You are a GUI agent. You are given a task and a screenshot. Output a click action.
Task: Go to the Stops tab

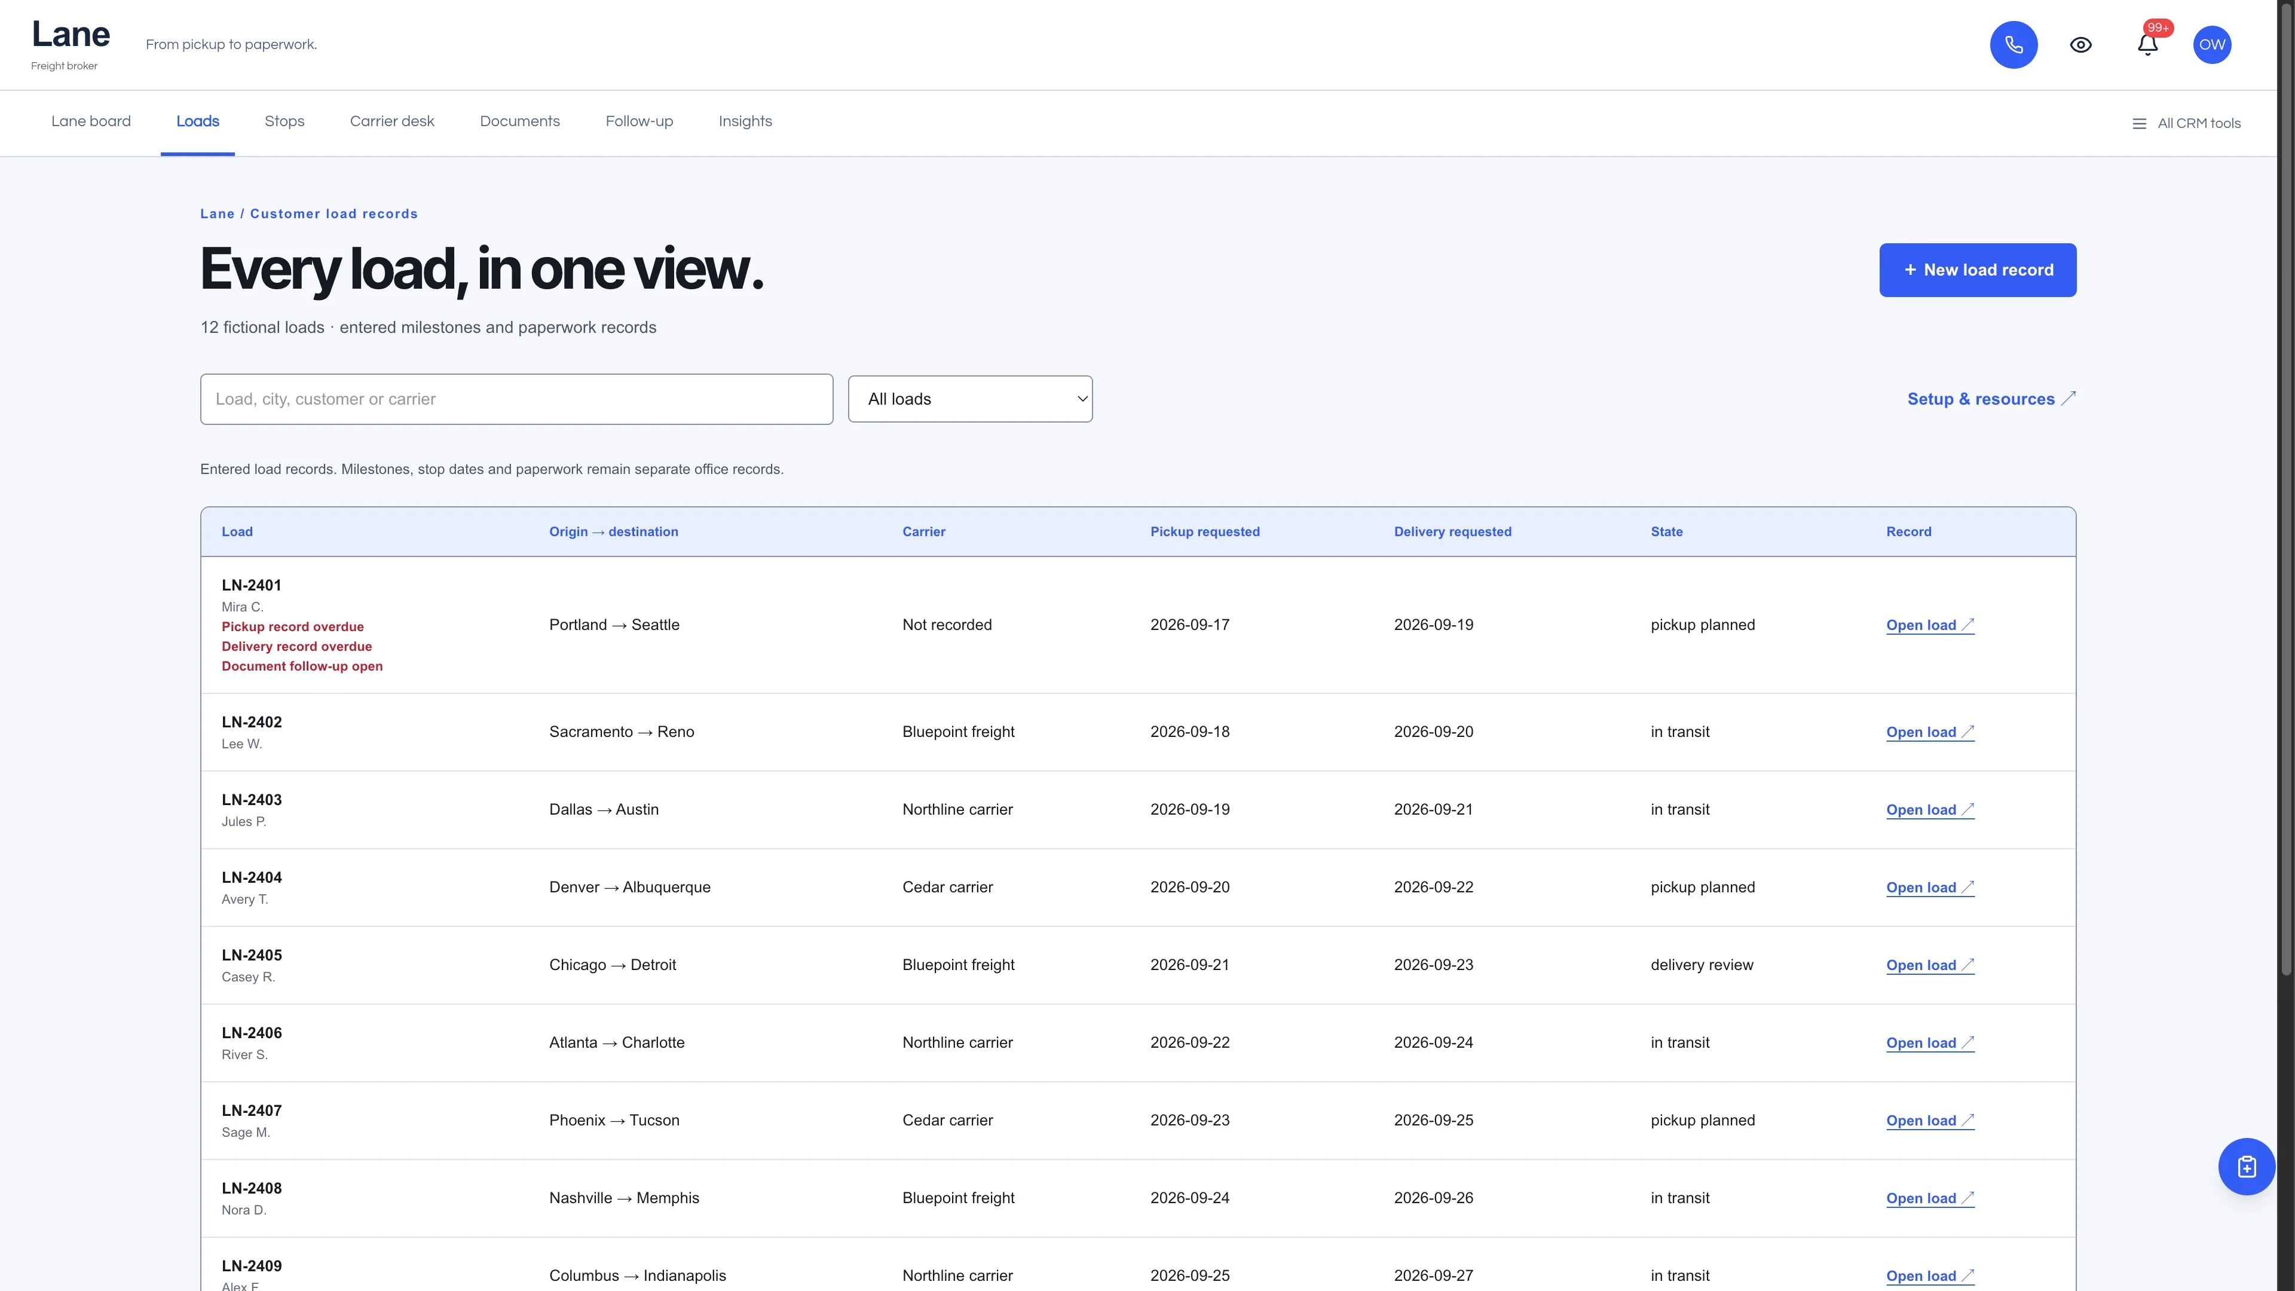point(284,121)
